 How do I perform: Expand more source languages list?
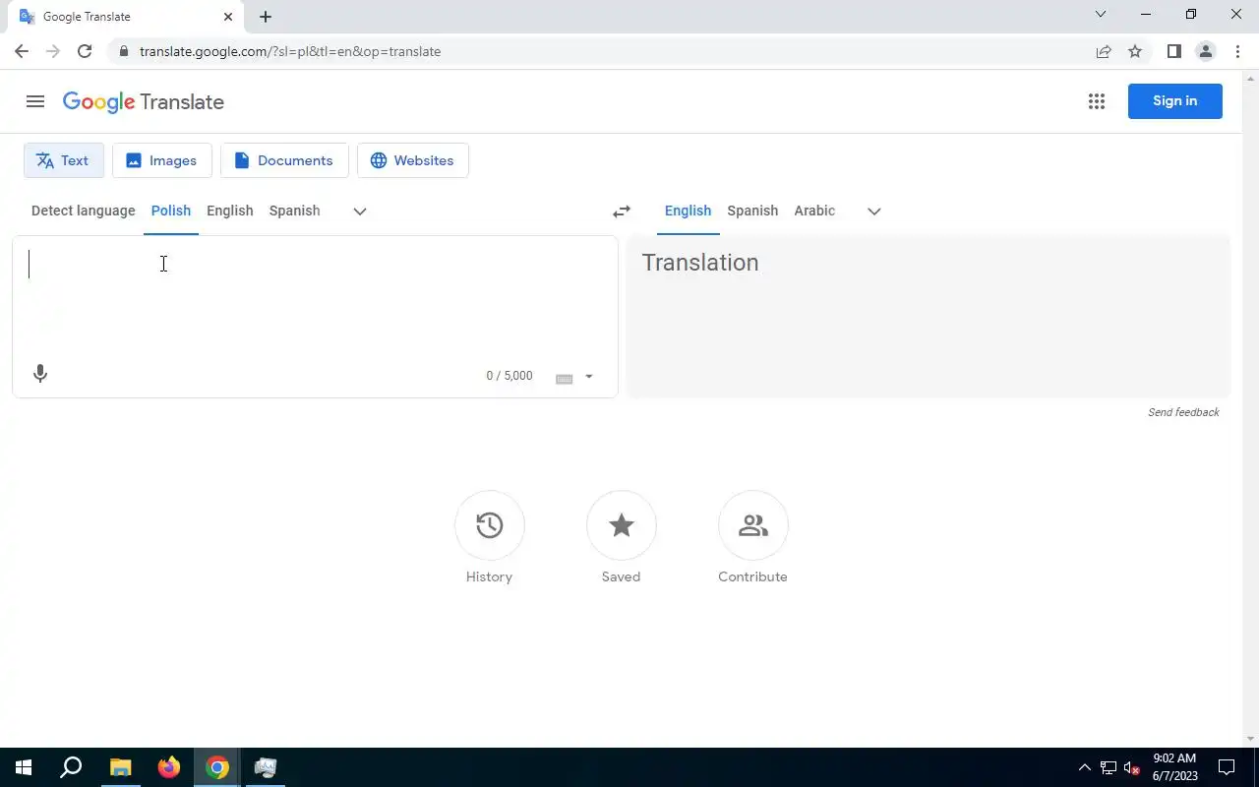pos(360,212)
